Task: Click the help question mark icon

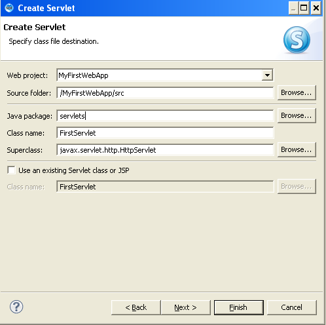Action: (x=16, y=307)
